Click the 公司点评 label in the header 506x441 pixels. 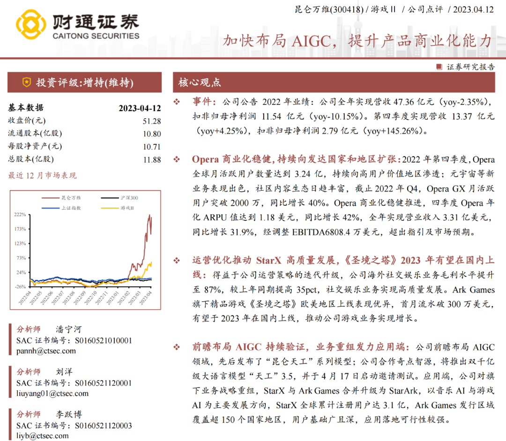click(425, 9)
